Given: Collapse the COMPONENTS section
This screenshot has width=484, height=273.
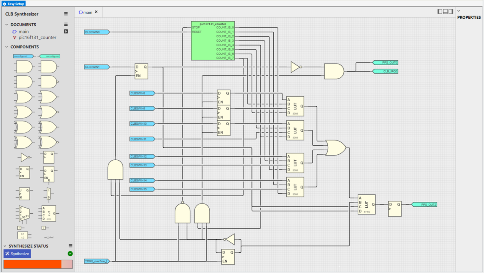Looking at the screenshot, I should click(7, 47).
